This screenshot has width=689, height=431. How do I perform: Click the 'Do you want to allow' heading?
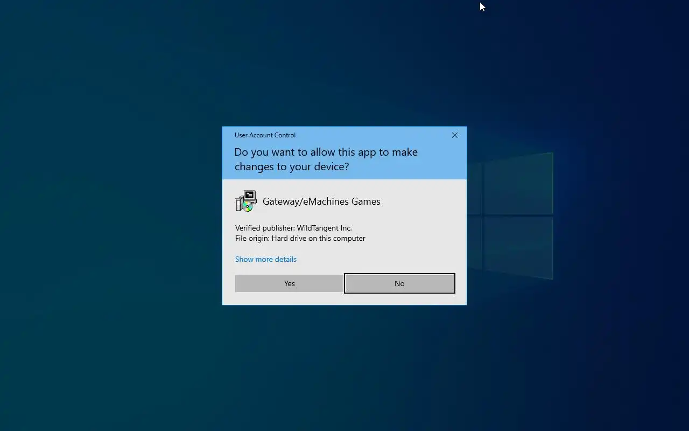326,159
